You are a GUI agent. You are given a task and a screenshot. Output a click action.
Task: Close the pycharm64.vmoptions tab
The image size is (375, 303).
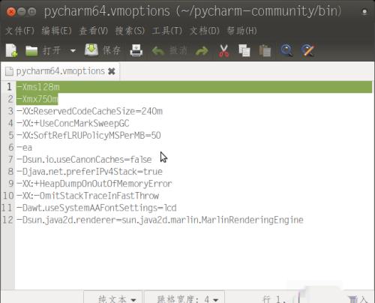point(112,71)
